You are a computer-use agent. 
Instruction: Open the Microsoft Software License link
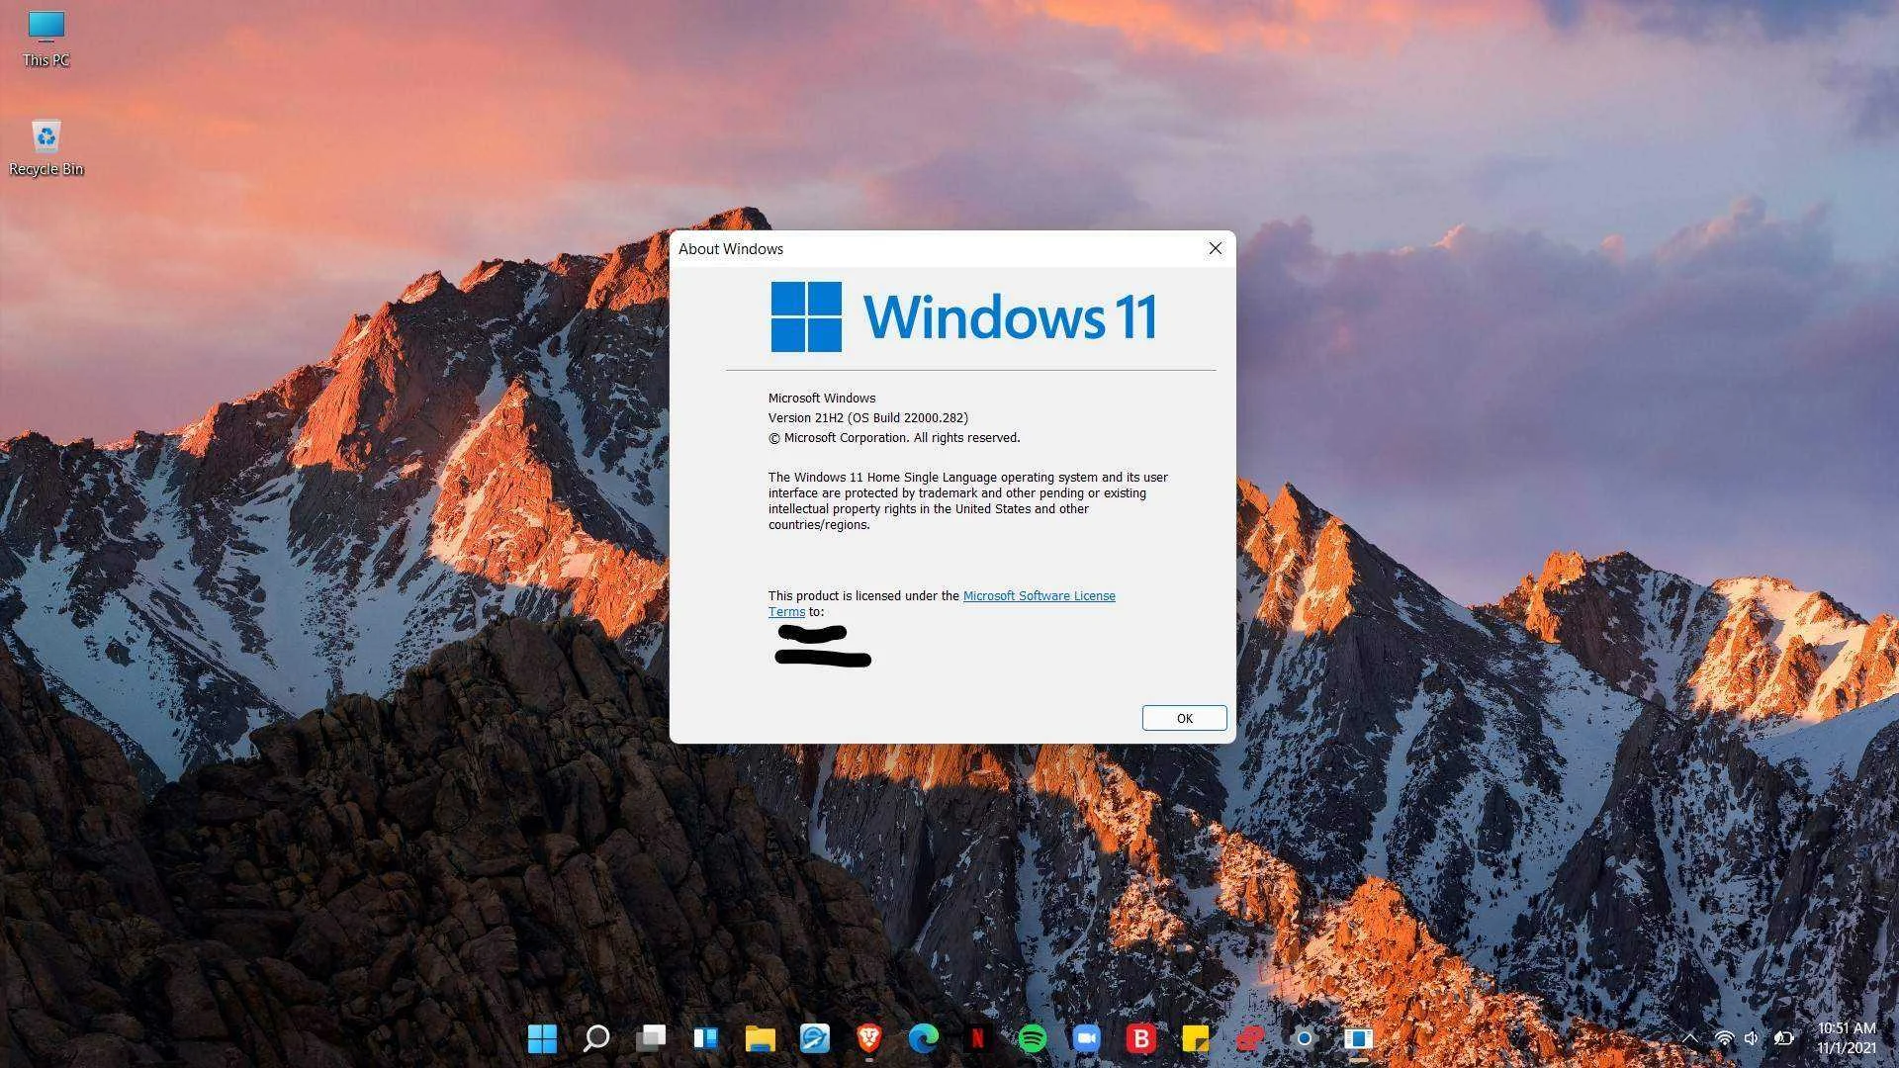[x=1039, y=595]
